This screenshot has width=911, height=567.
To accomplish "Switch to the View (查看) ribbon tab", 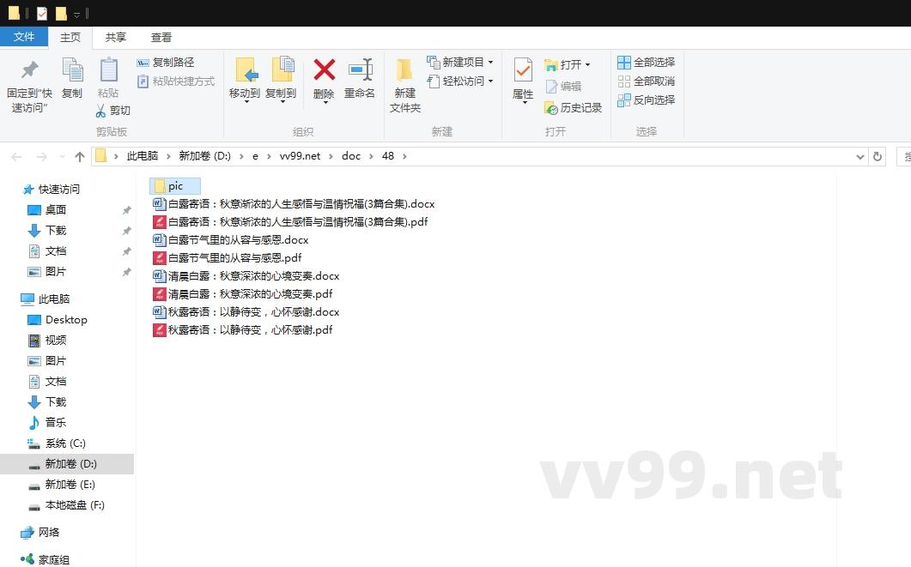I will tap(161, 37).
